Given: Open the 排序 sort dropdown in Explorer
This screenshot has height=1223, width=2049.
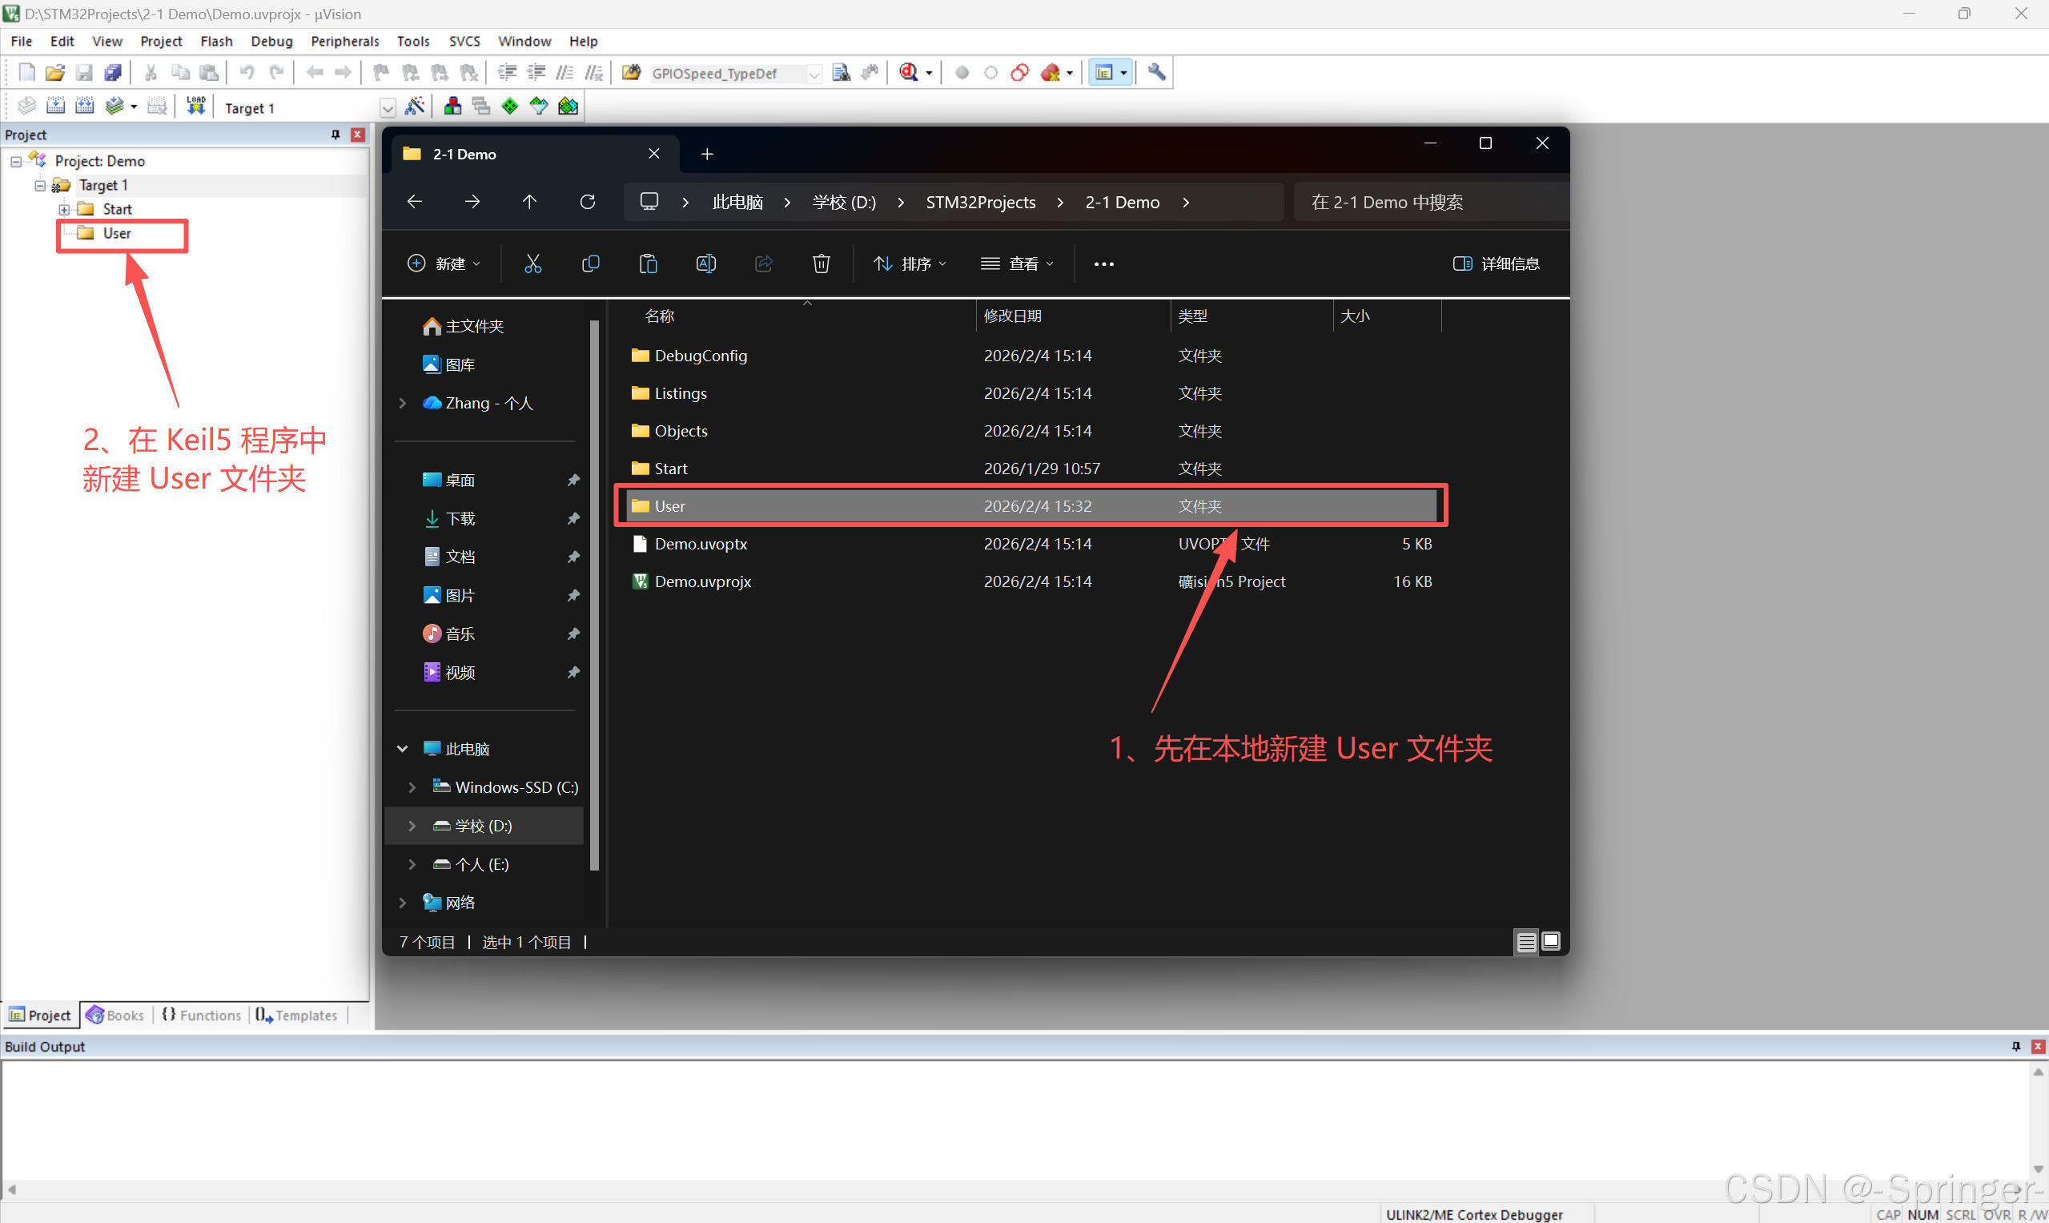Looking at the screenshot, I should [x=910, y=264].
